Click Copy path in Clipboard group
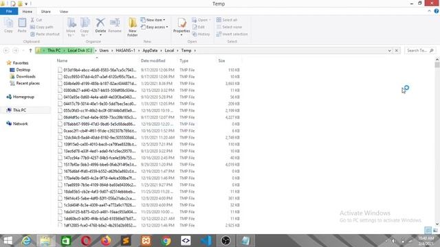The height and width of the screenshot is (247, 440). [41, 27]
